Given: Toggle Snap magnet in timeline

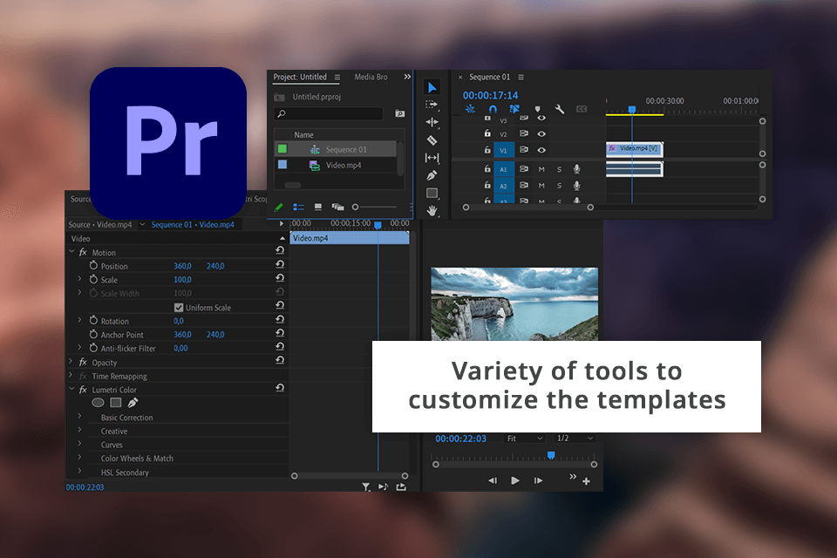Looking at the screenshot, I should tap(493, 109).
